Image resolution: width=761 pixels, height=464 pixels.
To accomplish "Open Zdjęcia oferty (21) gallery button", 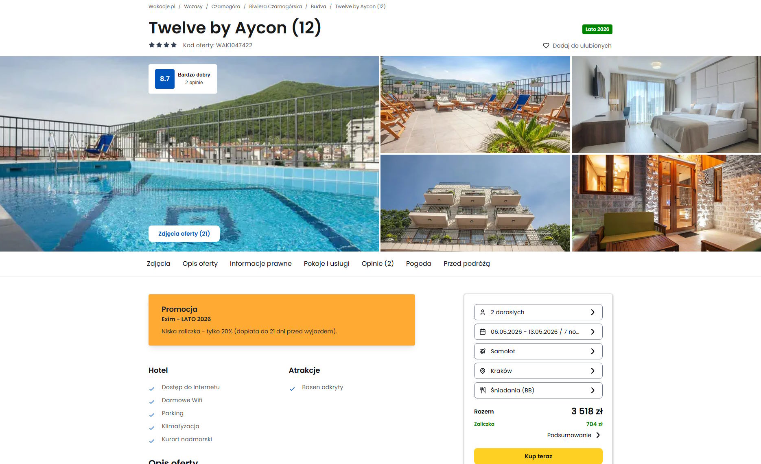I will [x=184, y=234].
